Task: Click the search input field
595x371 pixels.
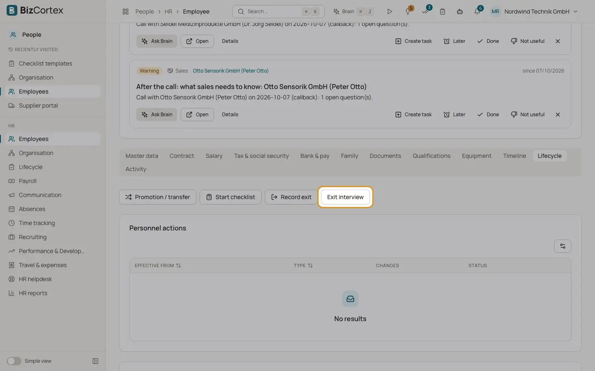Action: (278, 12)
